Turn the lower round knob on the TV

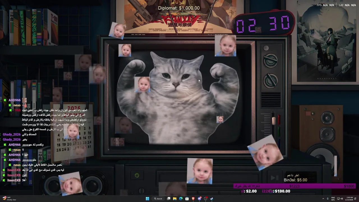(x=271, y=81)
